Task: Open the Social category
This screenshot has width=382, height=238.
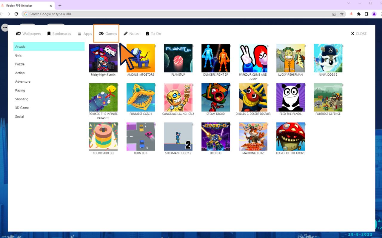Action: [x=49, y=117]
